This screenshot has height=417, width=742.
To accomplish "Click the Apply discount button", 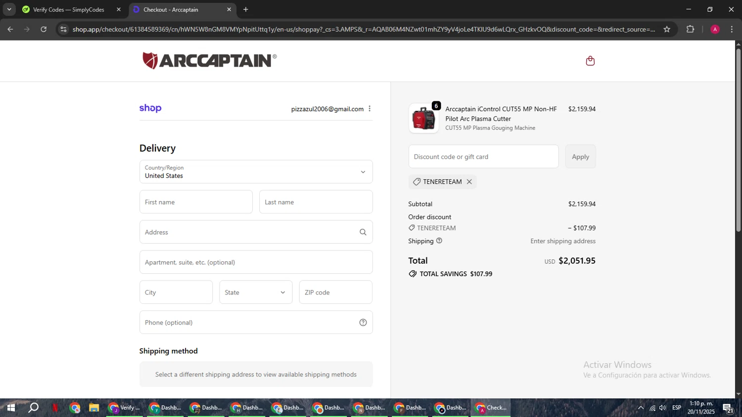I will [x=580, y=157].
